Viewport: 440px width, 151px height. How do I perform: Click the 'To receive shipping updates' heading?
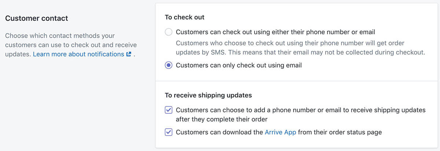[208, 95]
